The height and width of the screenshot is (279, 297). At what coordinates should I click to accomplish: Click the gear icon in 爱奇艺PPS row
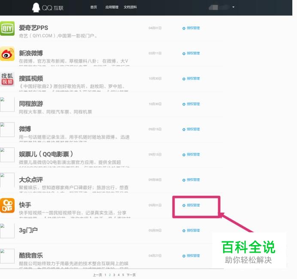(x=184, y=28)
